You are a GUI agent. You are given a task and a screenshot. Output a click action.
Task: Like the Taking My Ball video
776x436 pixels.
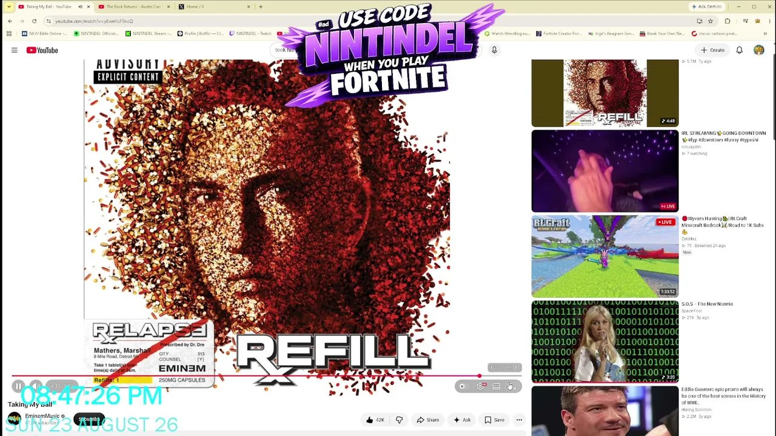pyautogui.click(x=375, y=420)
